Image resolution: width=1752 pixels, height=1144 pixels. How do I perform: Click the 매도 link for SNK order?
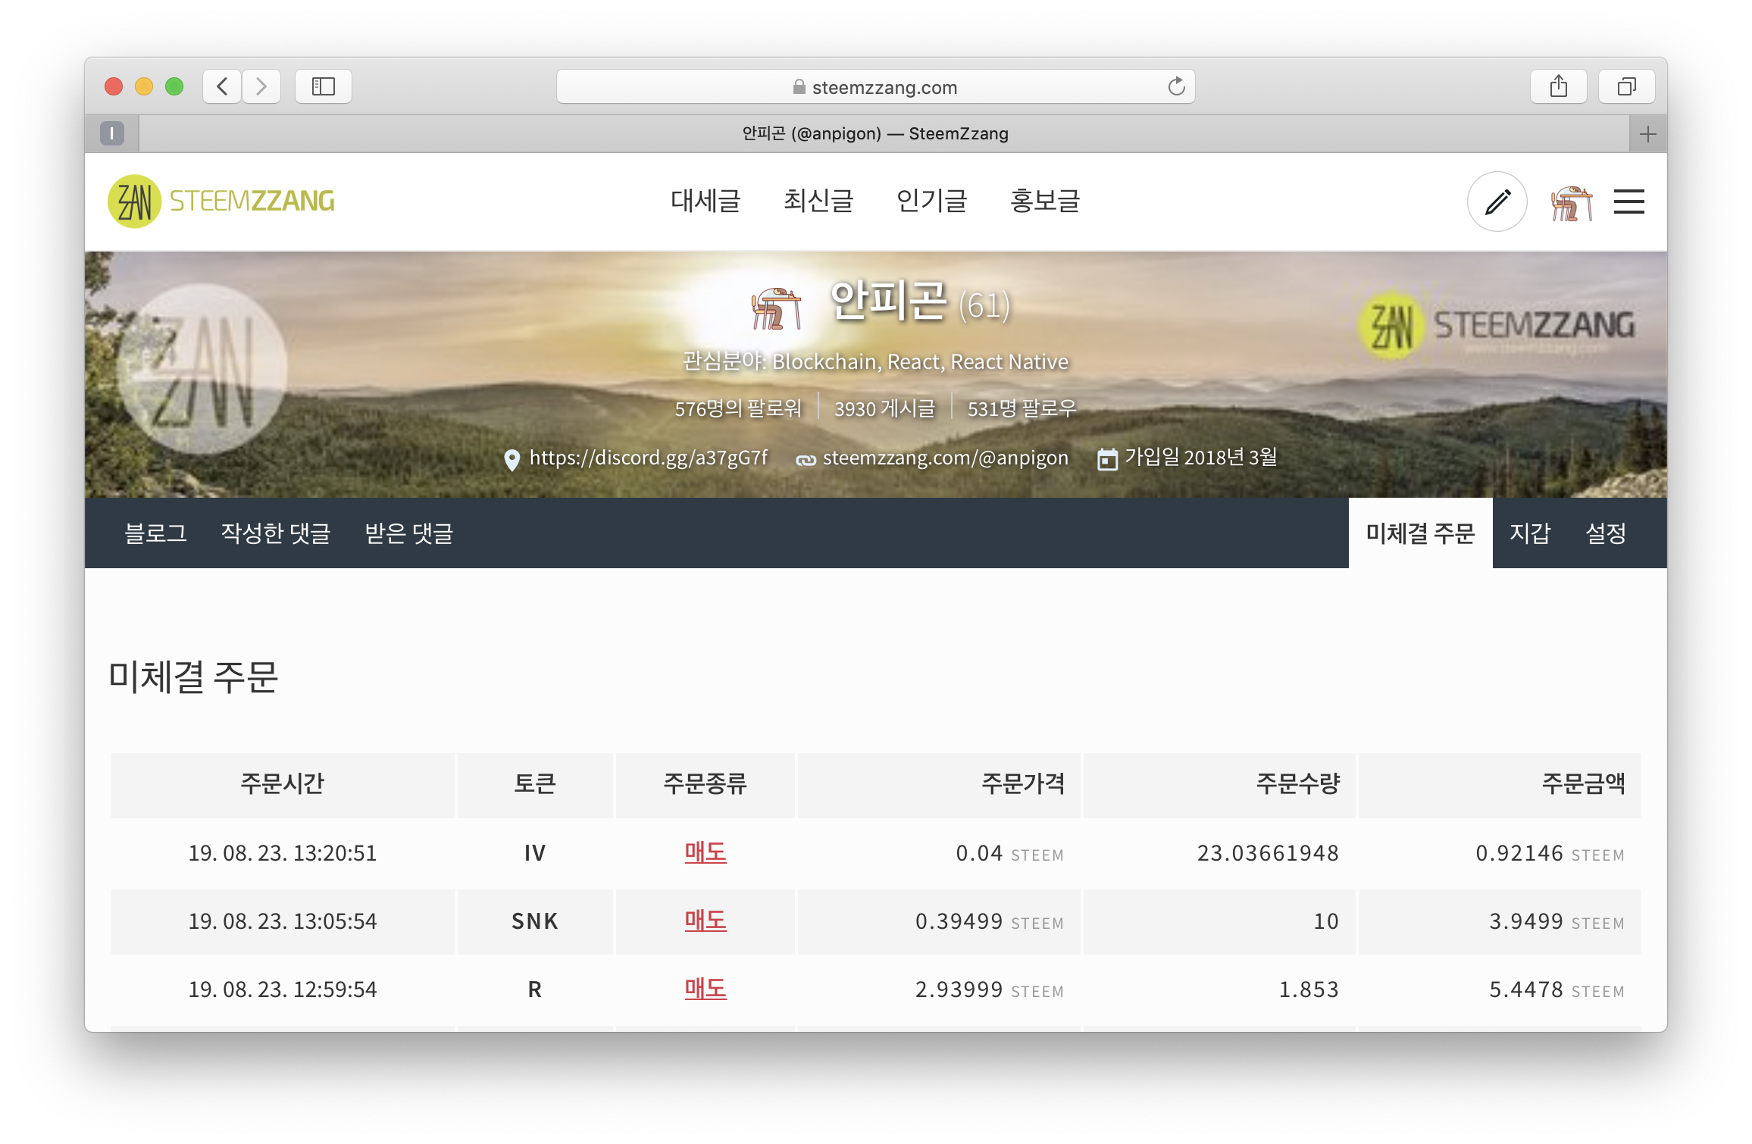tap(705, 921)
